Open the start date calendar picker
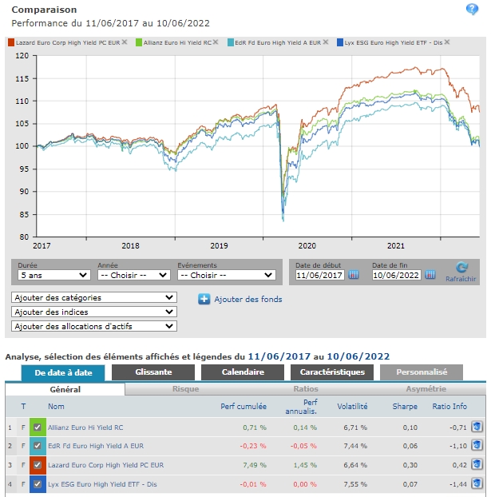This screenshot has height=497, width=491. point(354,275)
